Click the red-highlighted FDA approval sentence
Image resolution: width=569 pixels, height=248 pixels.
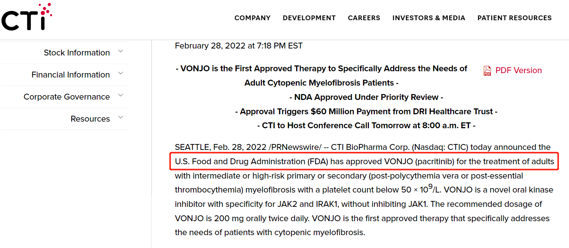tap(364, 162)
